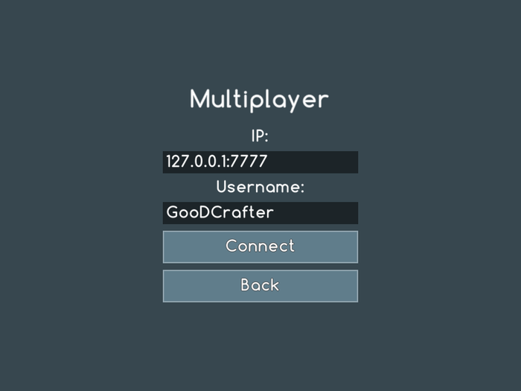Click the "IP:" label
The width and height of the screenshot is (521, 391).
coord(260,136)
